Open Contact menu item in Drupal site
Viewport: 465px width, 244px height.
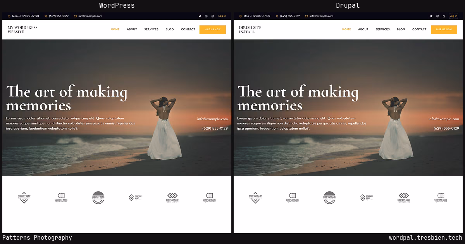pos(419,29)
